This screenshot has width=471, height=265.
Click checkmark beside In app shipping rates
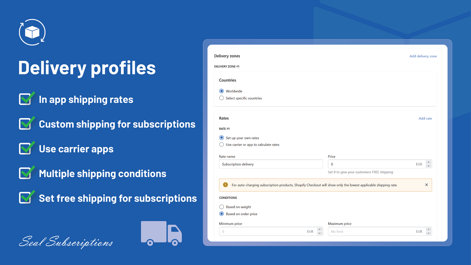click(26, 99)
